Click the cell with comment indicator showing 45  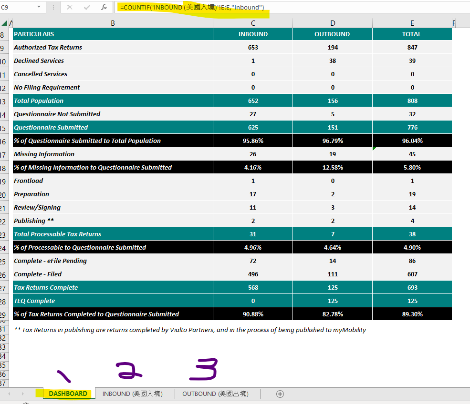pyautogui.click(x=412, y=153)
